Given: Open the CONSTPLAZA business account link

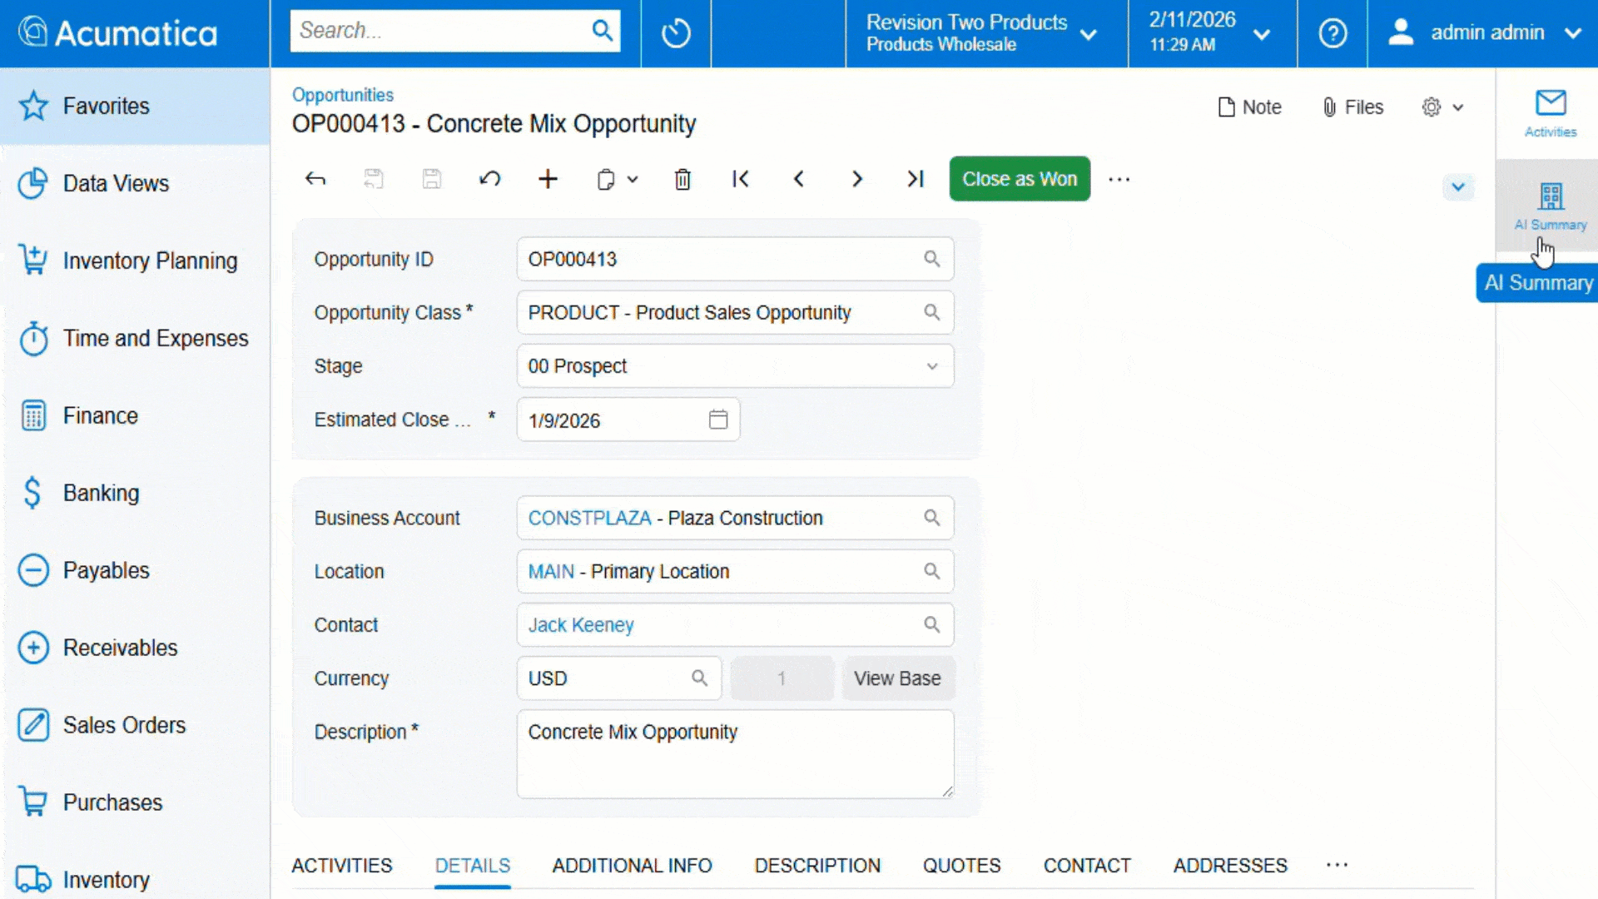Looking at the screenshot, I should pos(589,518).
